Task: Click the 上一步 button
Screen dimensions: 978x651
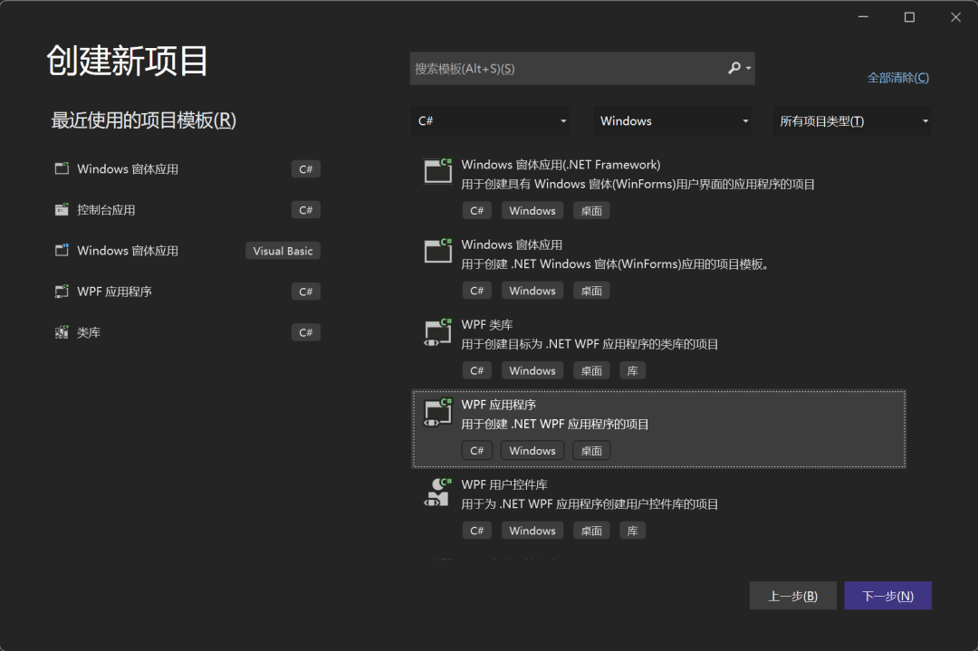Action: click(792, 595)
